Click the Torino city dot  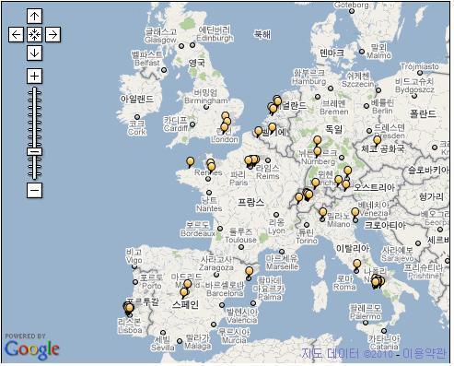307,225
